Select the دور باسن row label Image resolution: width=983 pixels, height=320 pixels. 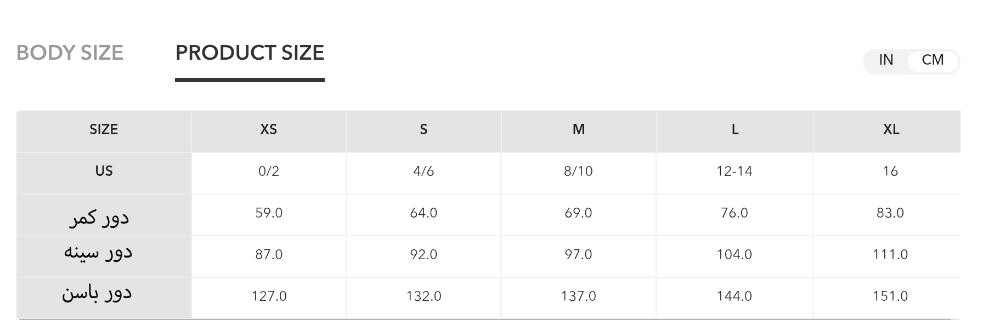point(97,293)
